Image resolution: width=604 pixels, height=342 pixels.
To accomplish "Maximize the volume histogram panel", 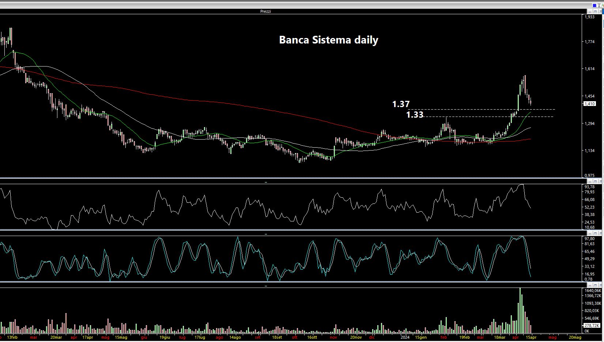I will pyautogui.click(x=595, y=285).
